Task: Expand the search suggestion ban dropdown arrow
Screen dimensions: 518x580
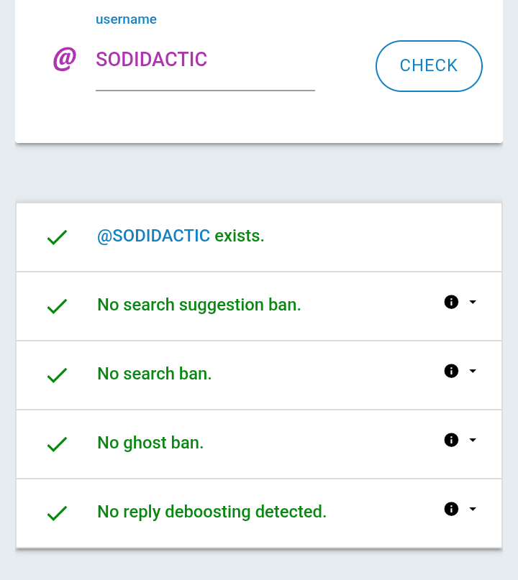Action: 473,303
